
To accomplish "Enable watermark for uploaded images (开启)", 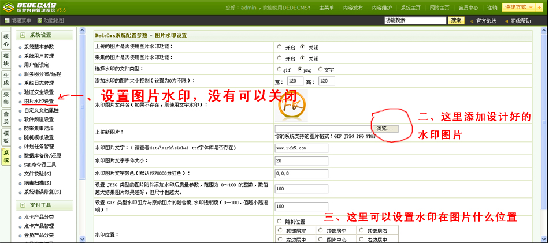I will coord(280,47).
